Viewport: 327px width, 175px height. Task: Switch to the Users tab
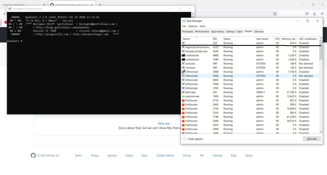pyautogui.click(x=240, y=32)
